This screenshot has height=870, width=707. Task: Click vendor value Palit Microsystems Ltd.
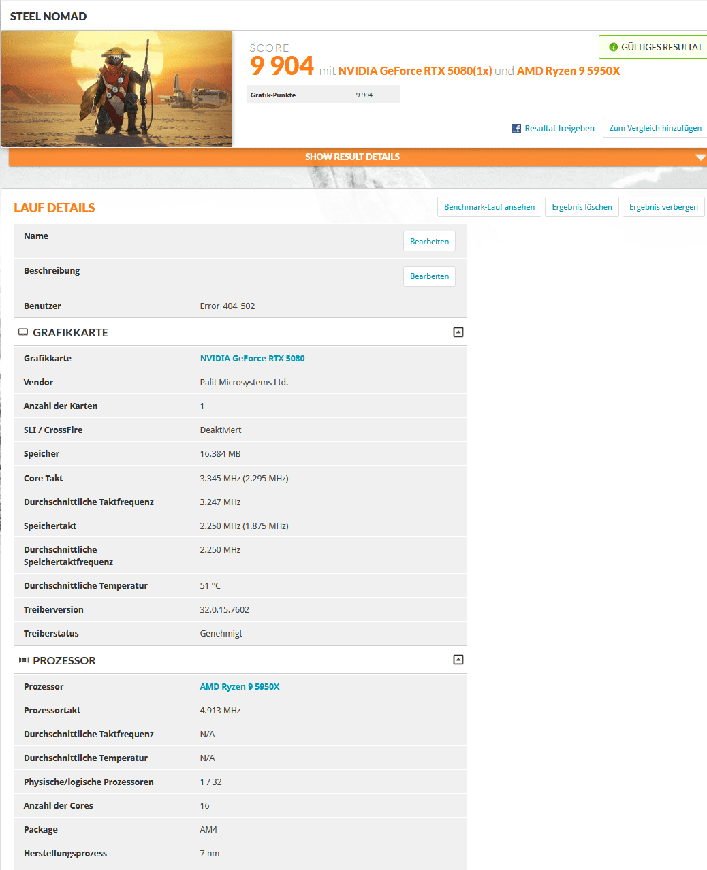(244, 383)
